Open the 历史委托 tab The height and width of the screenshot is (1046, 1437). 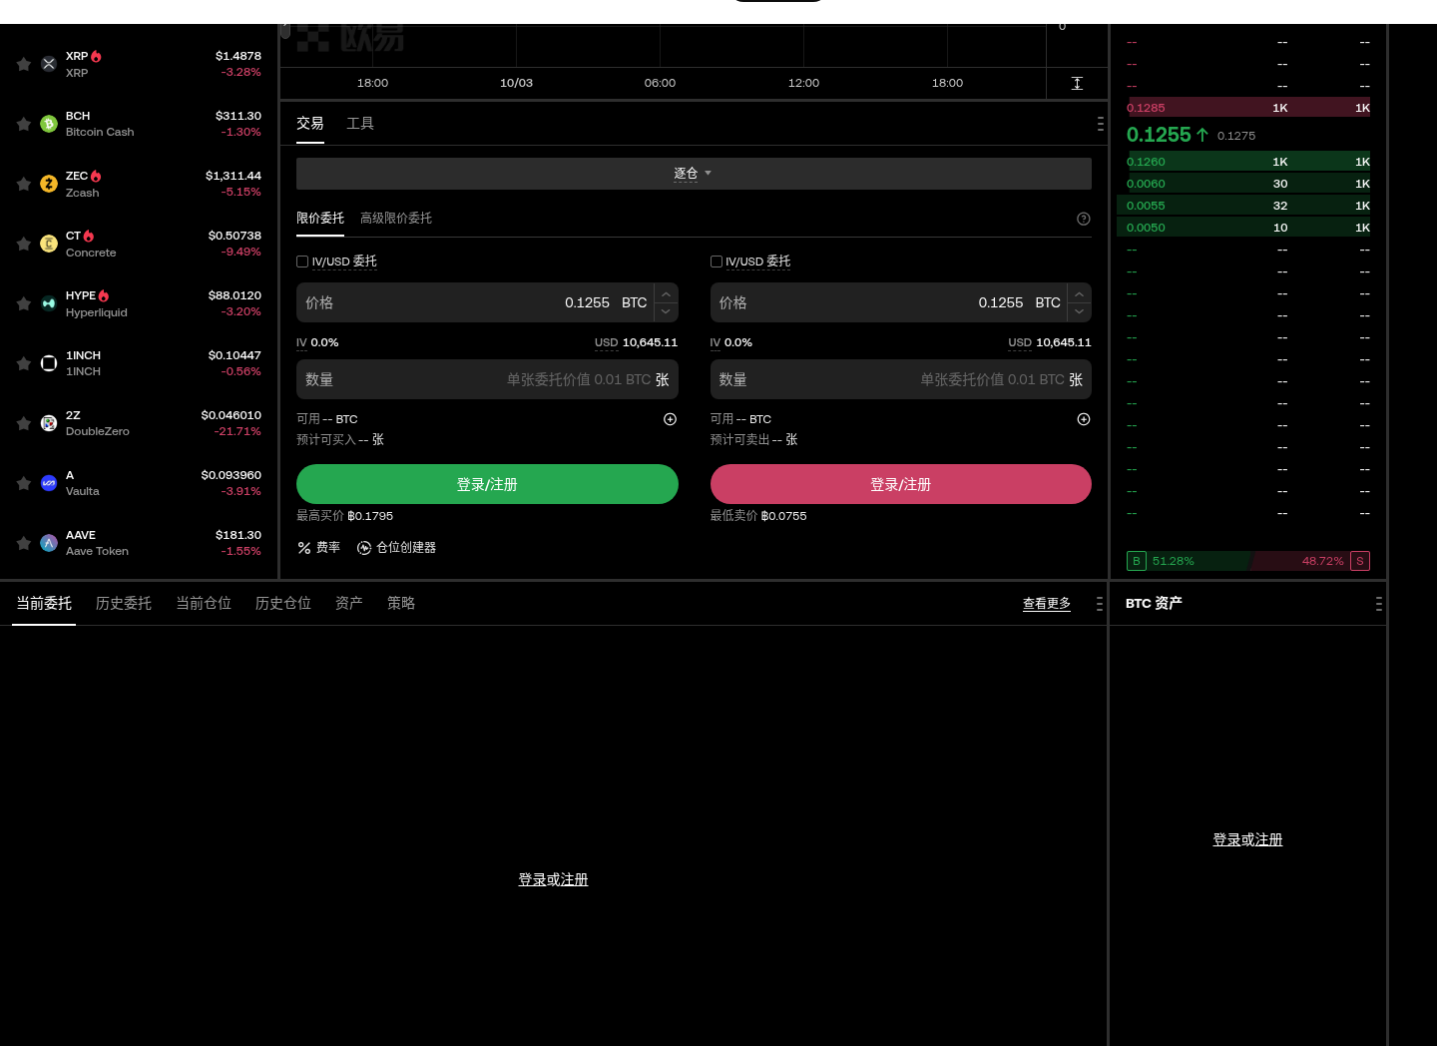[x=124, y=604]
